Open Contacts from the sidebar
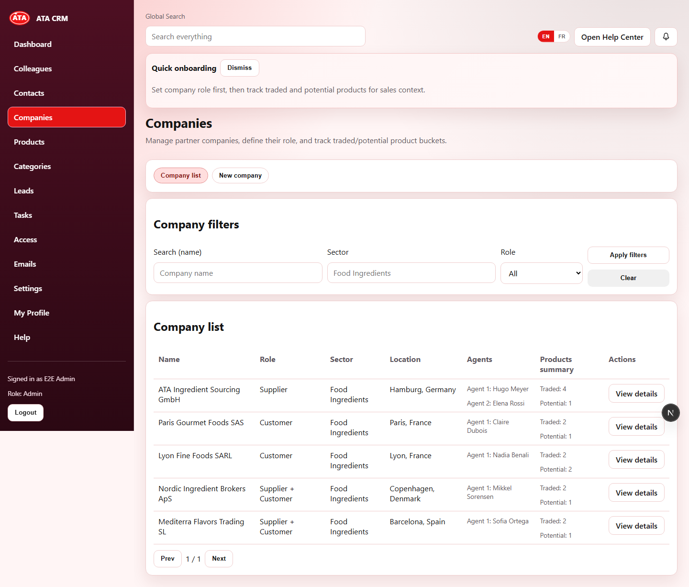The width and height of the screenshot is (689, 587). (x=29, y=93)
